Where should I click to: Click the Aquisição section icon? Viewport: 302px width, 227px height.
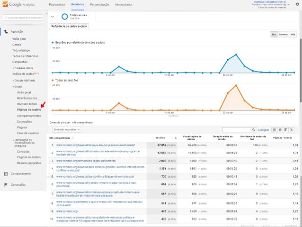point(6,32)
